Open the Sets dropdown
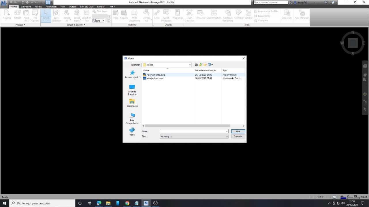This screenshot has height=207, width=369. (99, 21)
